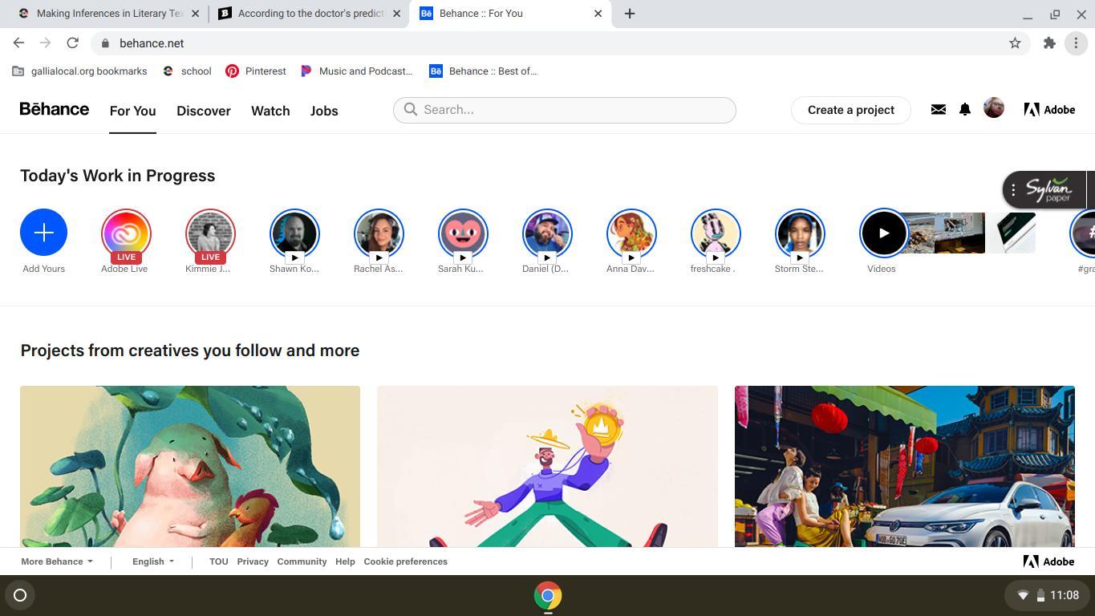This screenshot has height=616, width=1095.
Task: Open Sylvan Paper overlay options menu
Action: tap(1013, 190)
